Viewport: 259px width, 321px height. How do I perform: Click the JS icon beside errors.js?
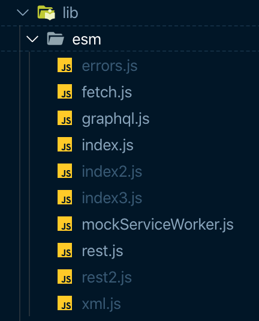(x=65, y=65)
